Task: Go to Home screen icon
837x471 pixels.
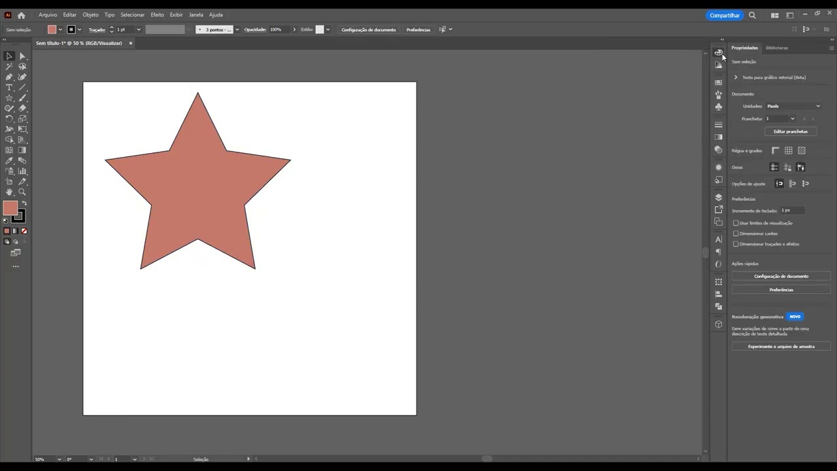Action: 21,15
